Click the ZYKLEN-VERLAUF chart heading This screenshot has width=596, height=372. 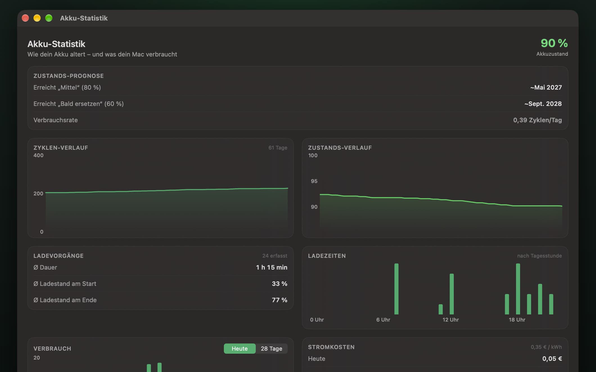coord(61,148)
